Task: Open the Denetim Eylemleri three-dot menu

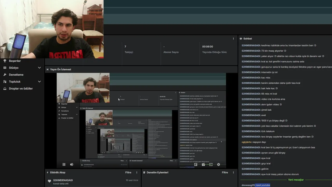Action: click(x=233, y=172)
